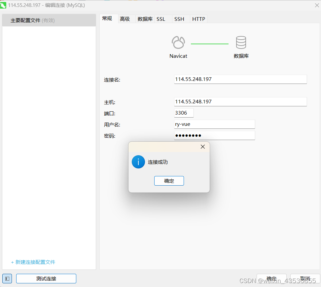Click the blue info icon in dialog
The image size is (321, 287).
tap(138, 162)
